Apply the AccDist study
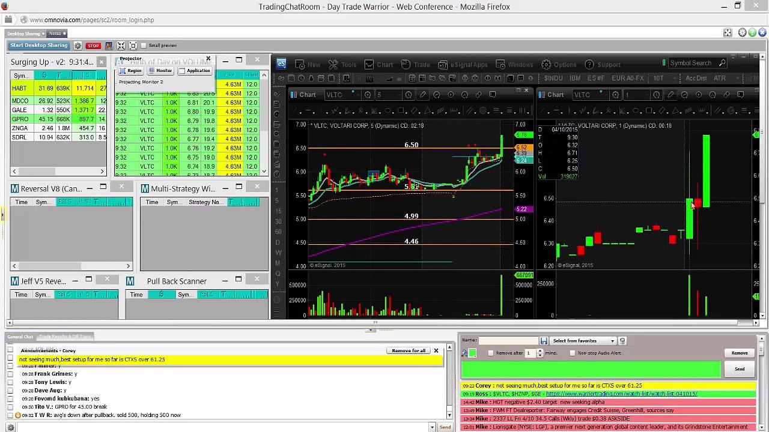Image resolution: width=769 pixels, height=432 pixels. (x=696, y=78)
